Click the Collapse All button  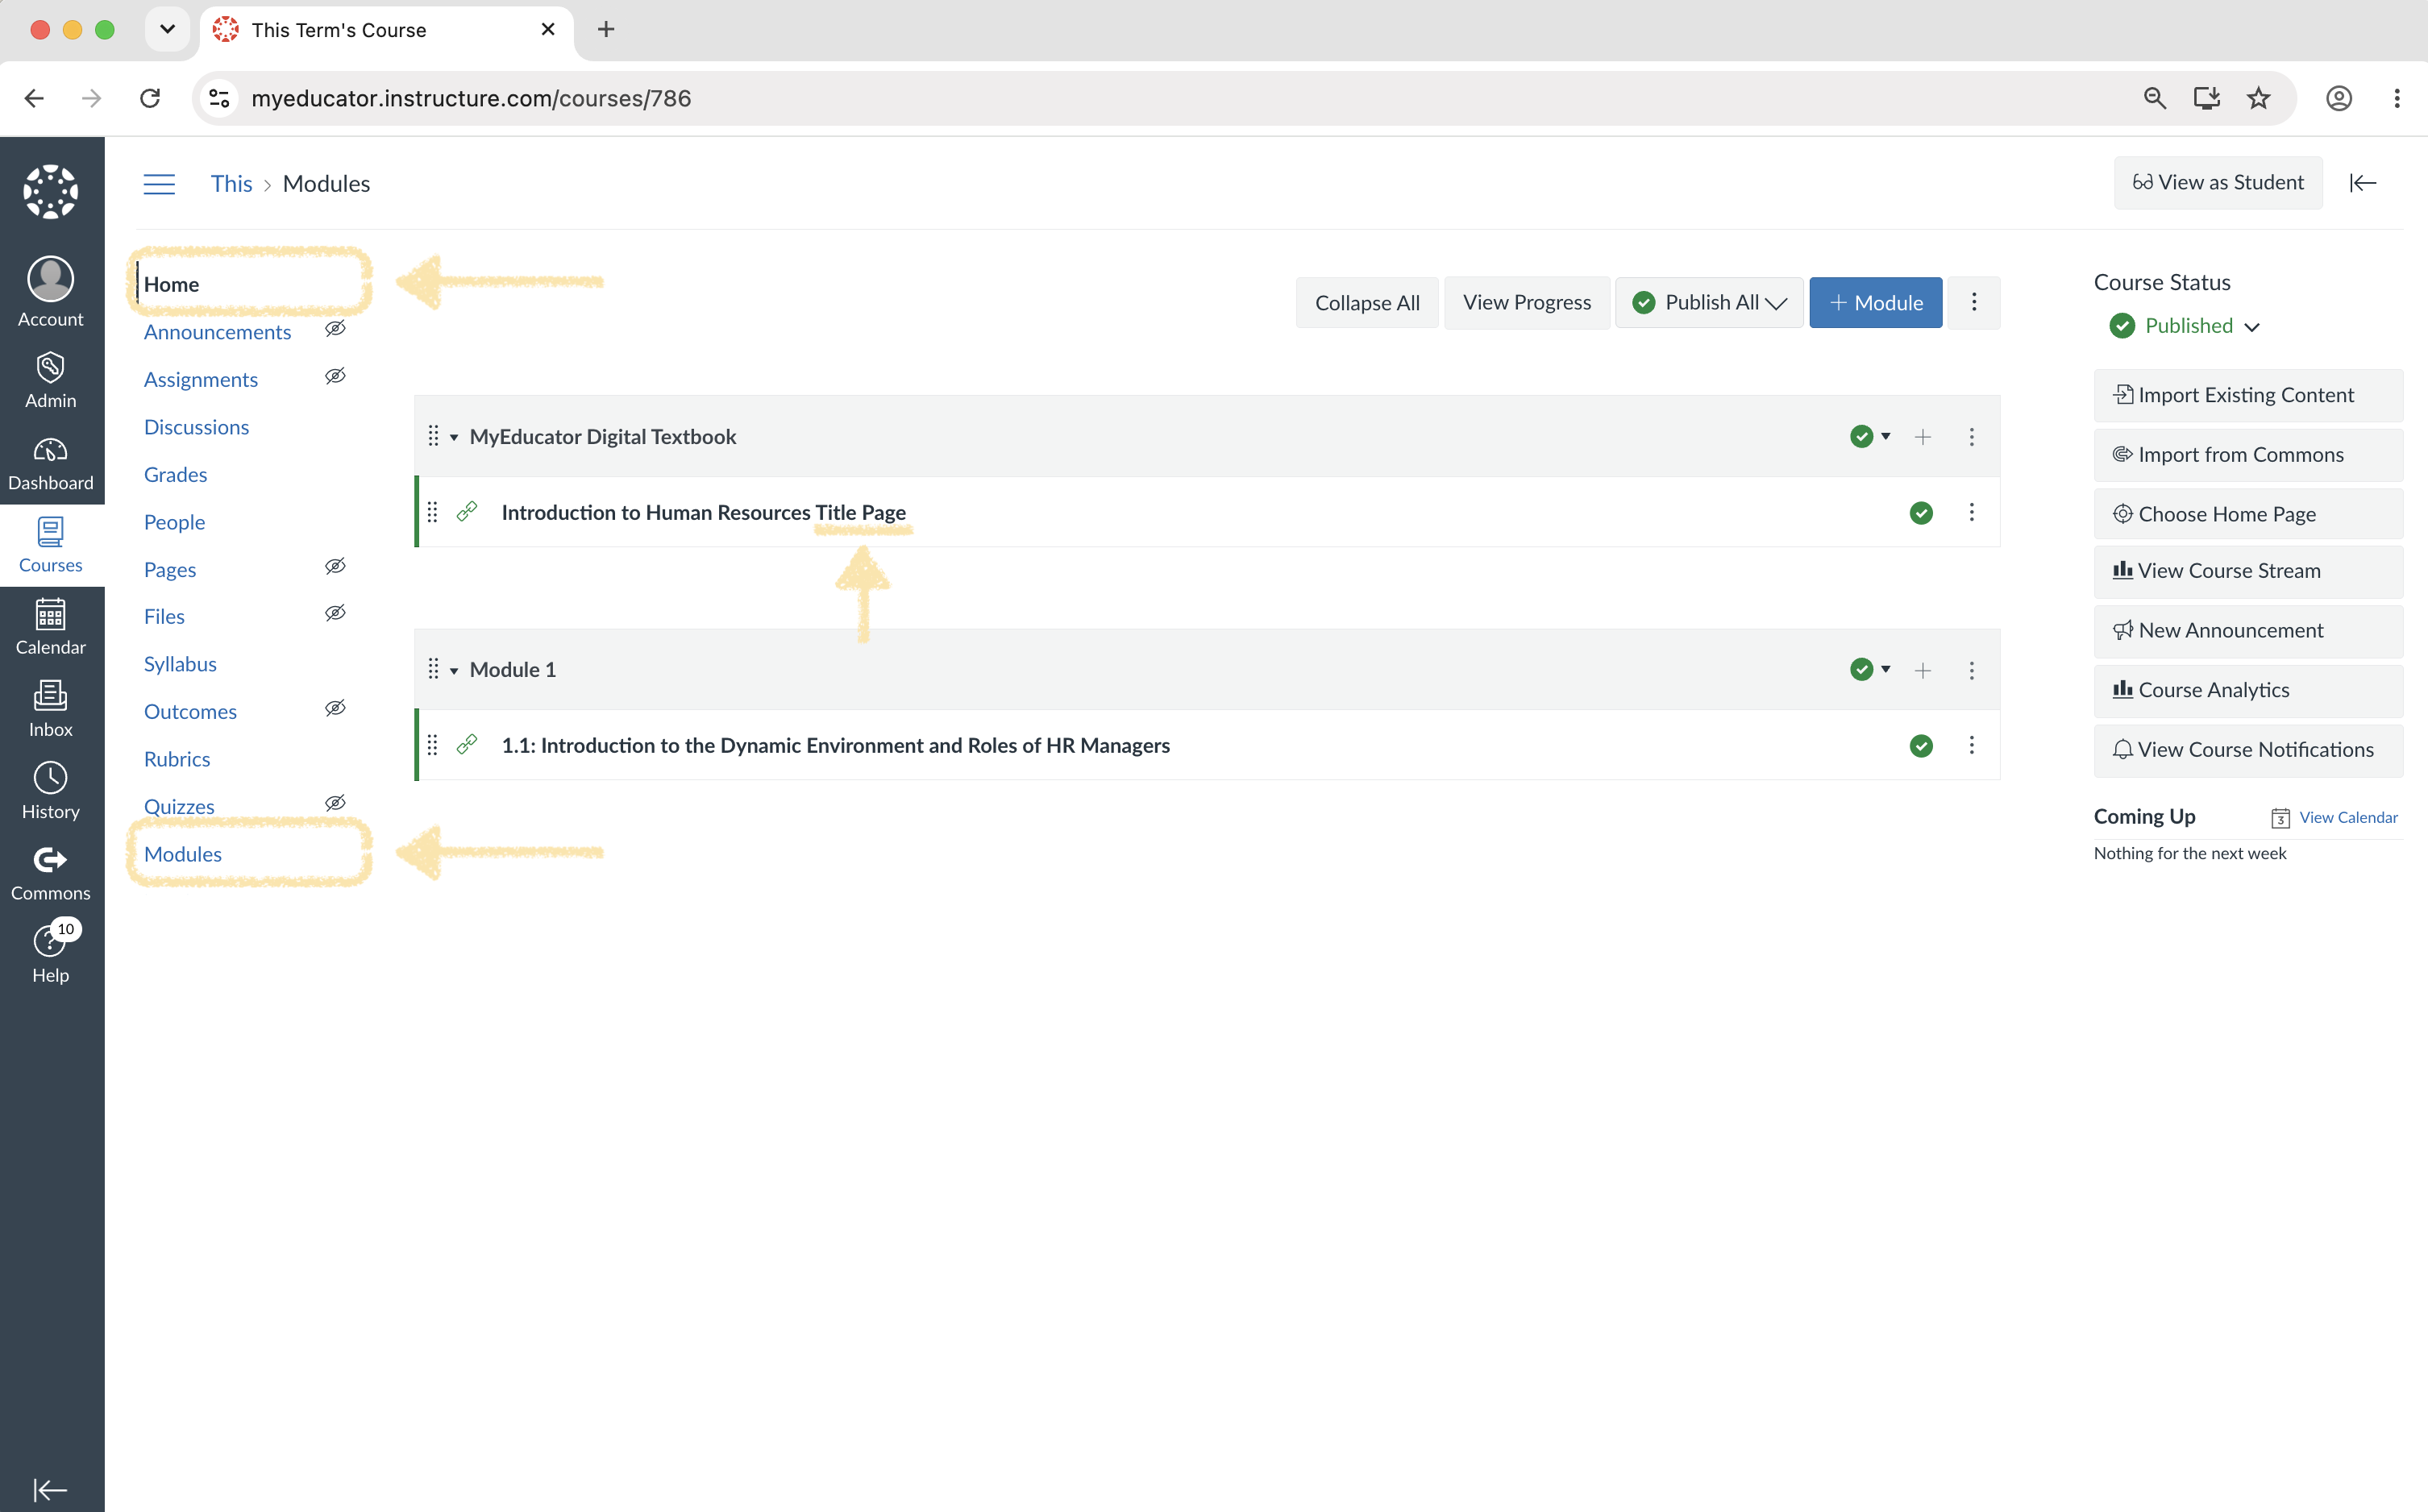point(1366,303)
